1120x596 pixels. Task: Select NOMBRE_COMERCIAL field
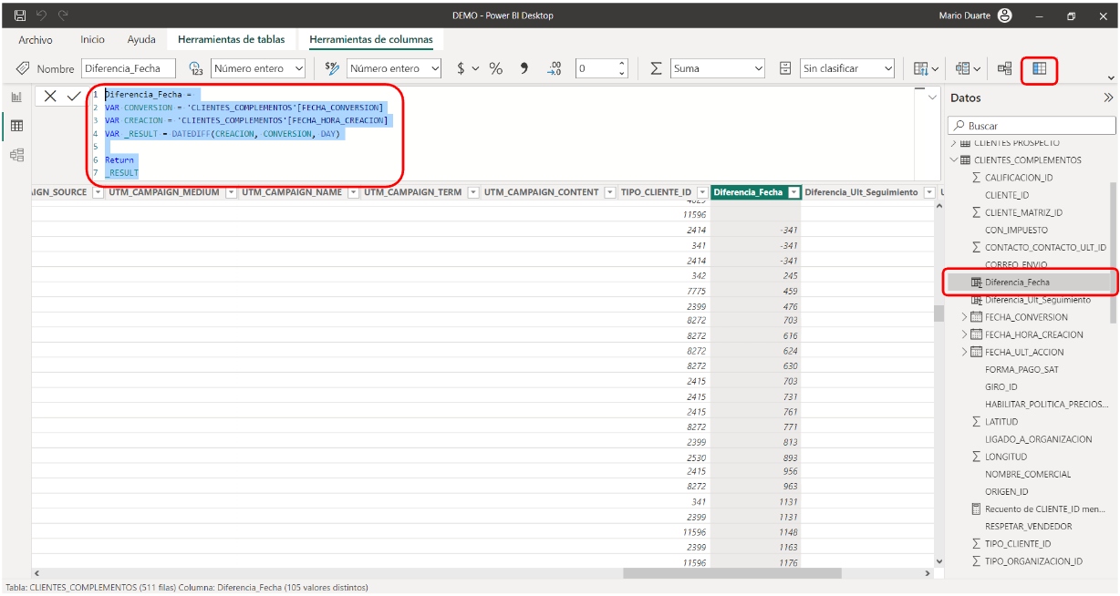(x=1028, y=474)
